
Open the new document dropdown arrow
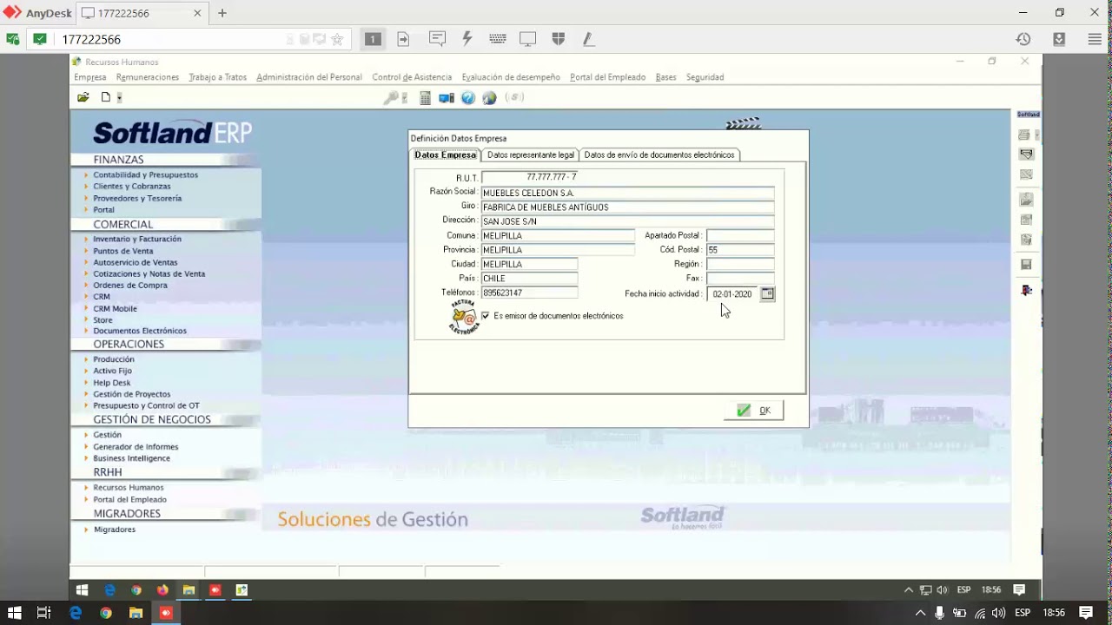(x=119, y=98)
